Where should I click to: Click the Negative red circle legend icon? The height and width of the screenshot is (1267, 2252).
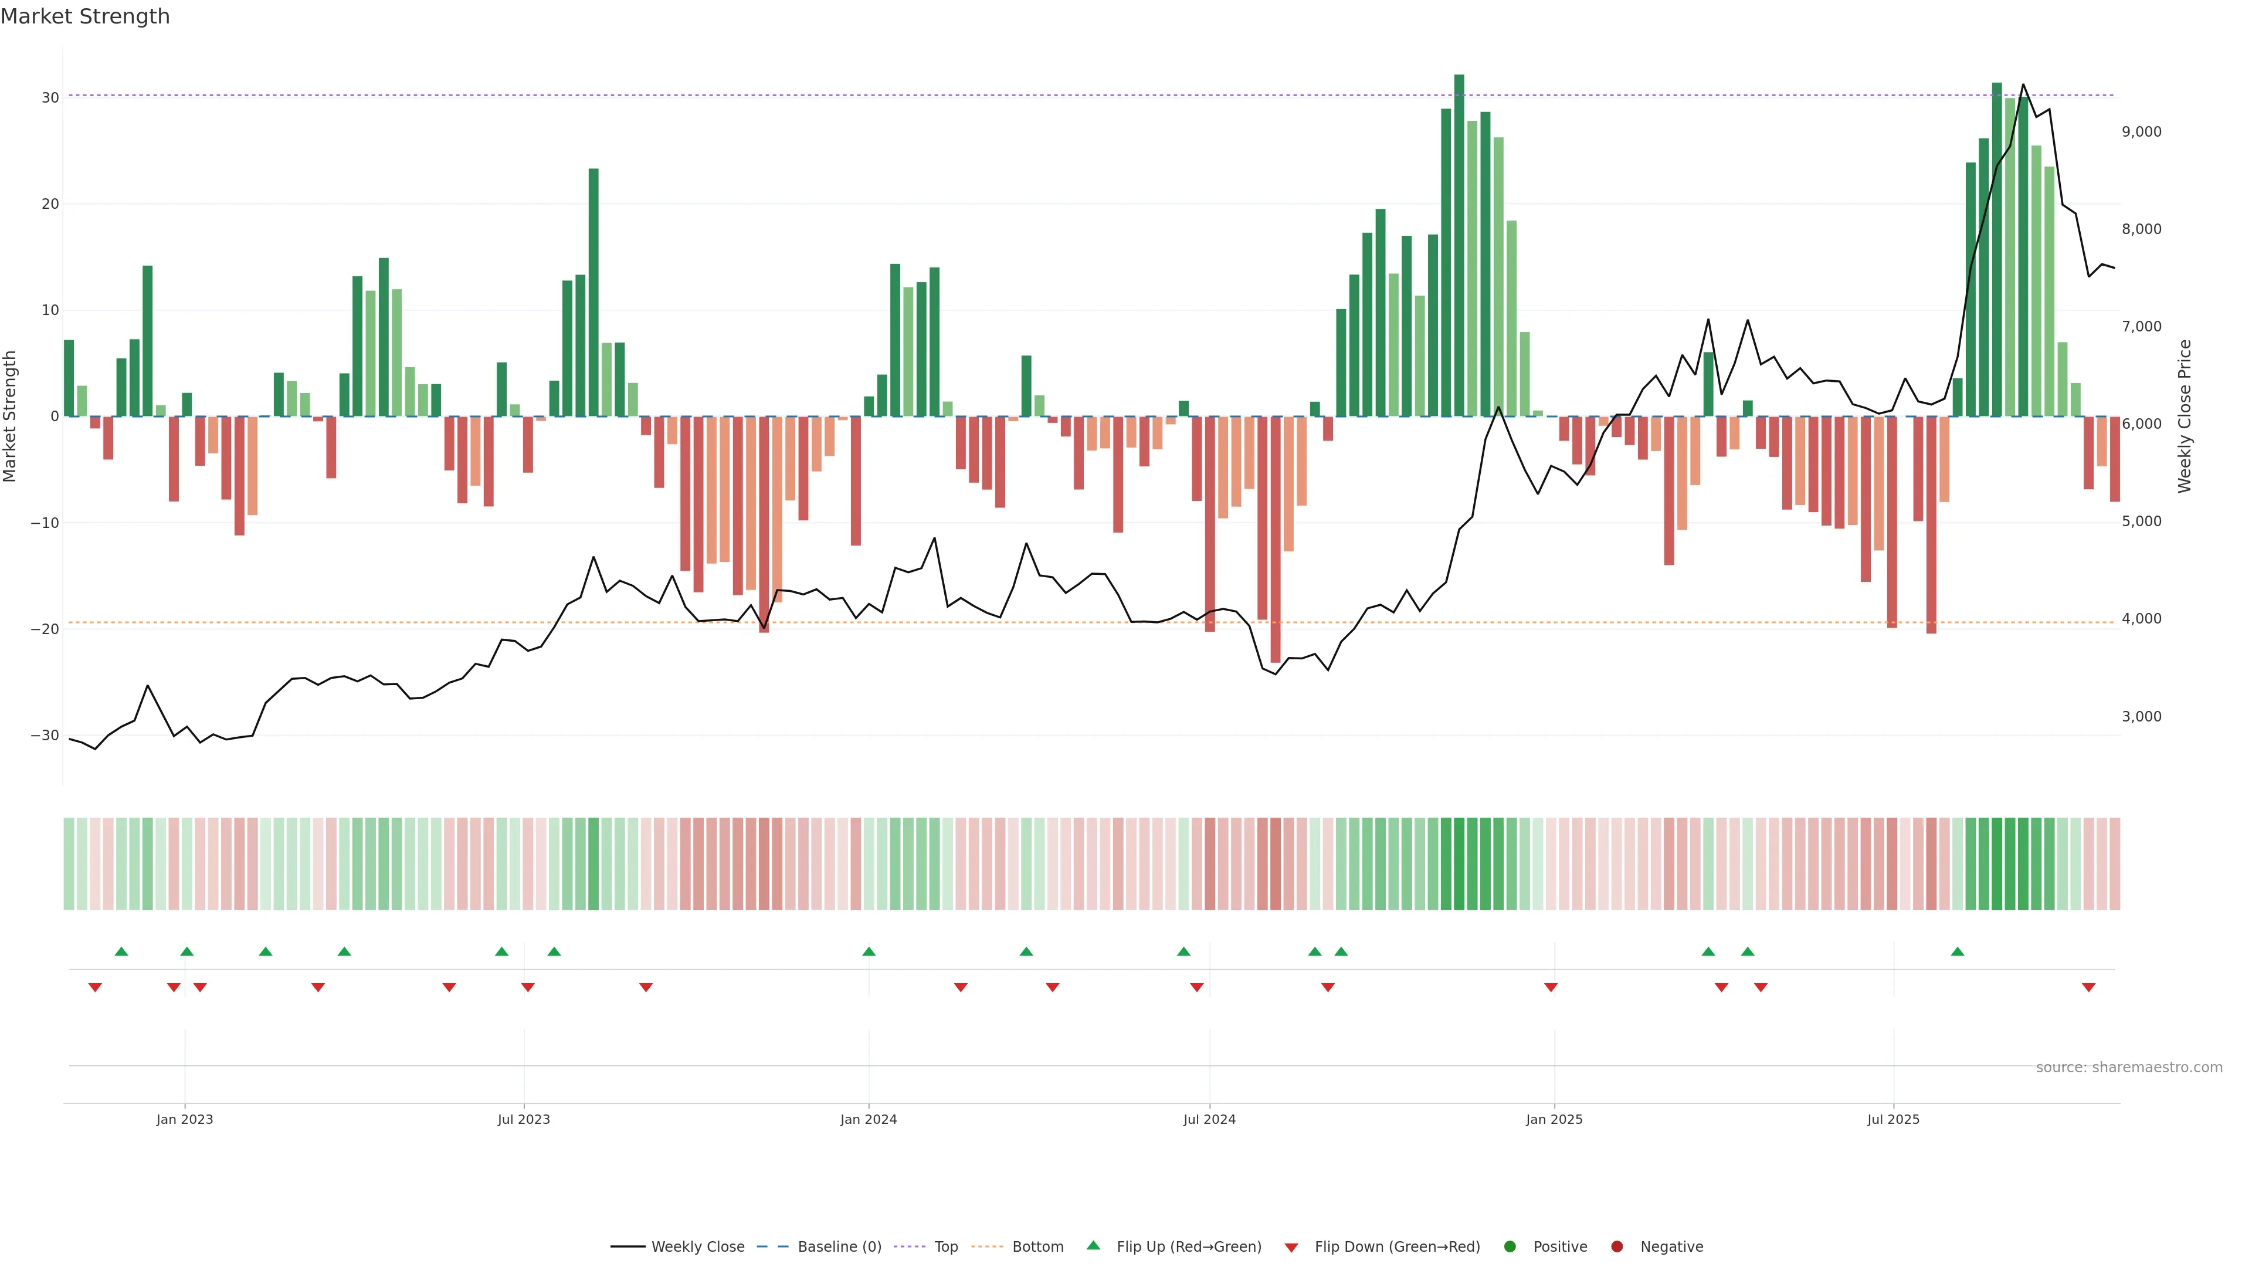coord(1616,1247)
